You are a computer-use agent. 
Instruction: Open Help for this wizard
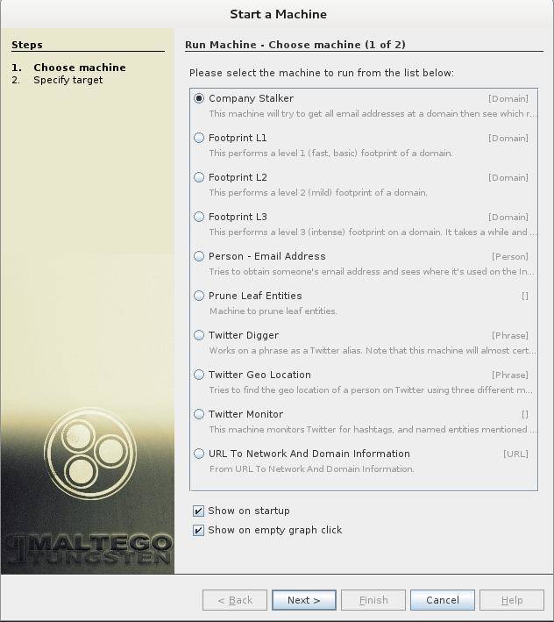512,600
